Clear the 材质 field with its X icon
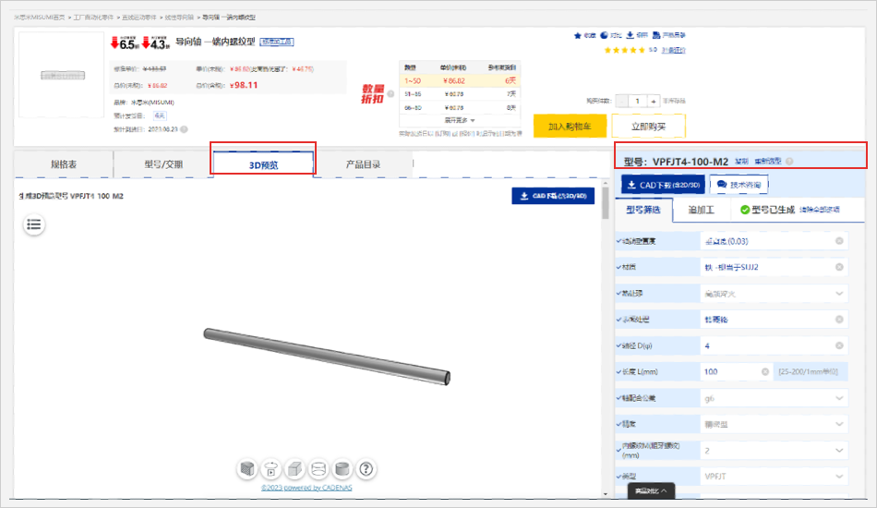 coord(839,267)
